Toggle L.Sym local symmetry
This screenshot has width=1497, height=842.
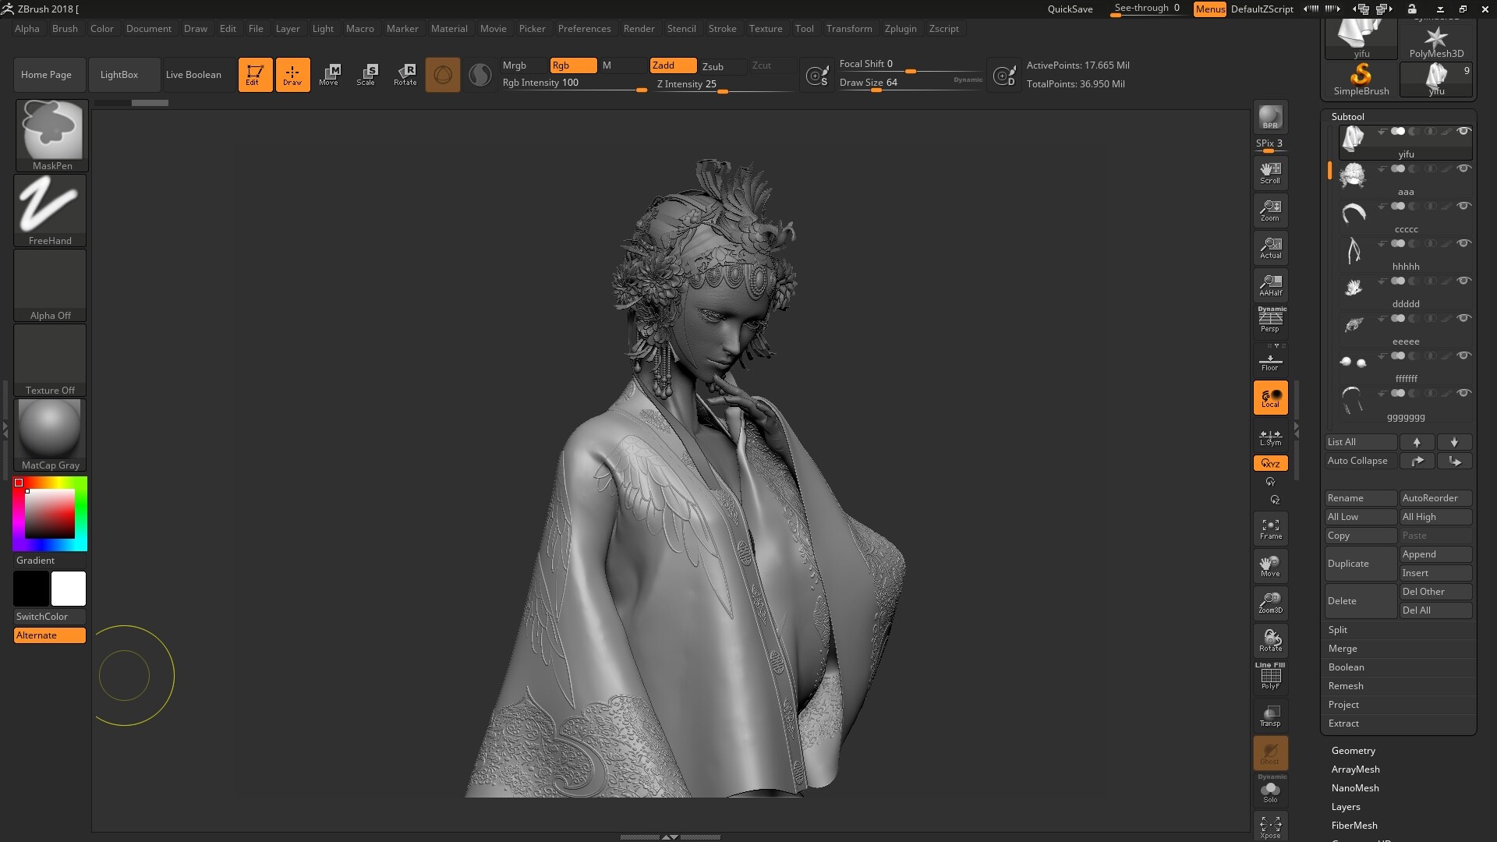(1270, 437)
